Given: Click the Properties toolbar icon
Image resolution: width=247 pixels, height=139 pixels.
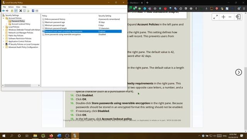Looking at the screenshot, I should tap(24, 11).
